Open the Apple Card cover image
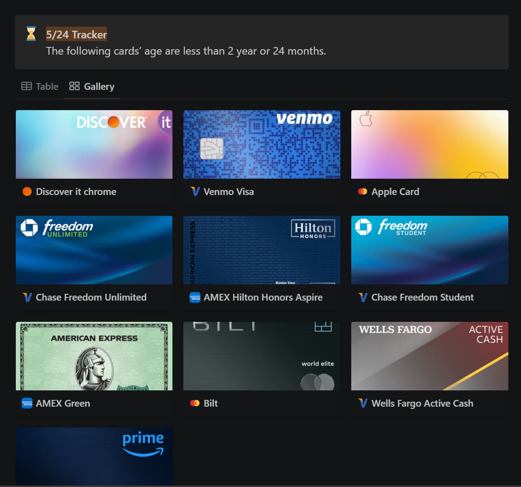The height and width of the screenshot is (487, 521). [x=430, y=144]
